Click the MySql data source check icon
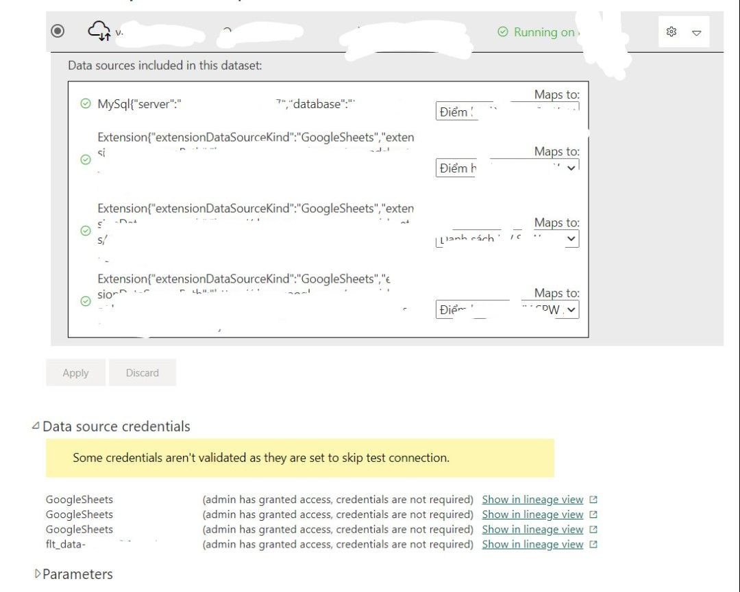 (86, 103)
